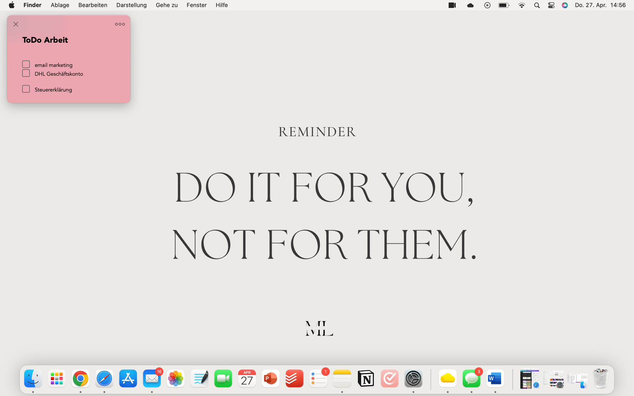Screen dimensions: 634x396
Task: Open Control Center in menu bar
Action: [551, 5]
